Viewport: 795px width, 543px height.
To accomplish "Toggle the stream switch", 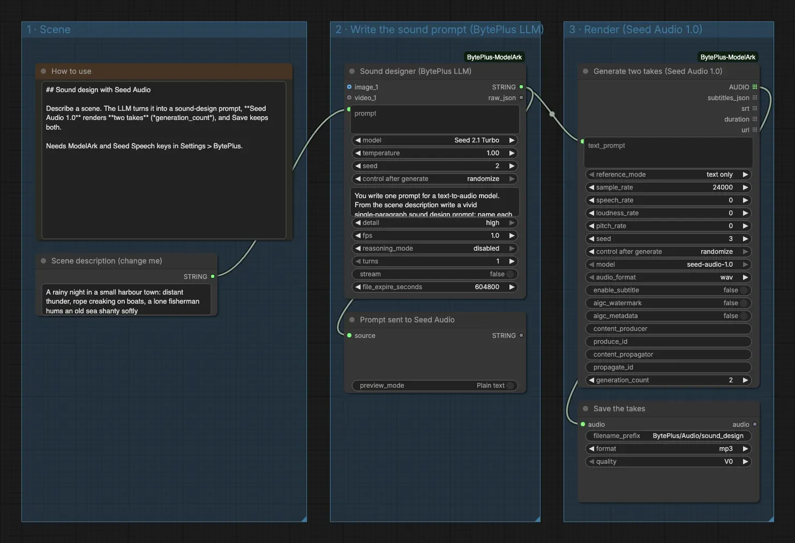I will [x=509, y=274].
